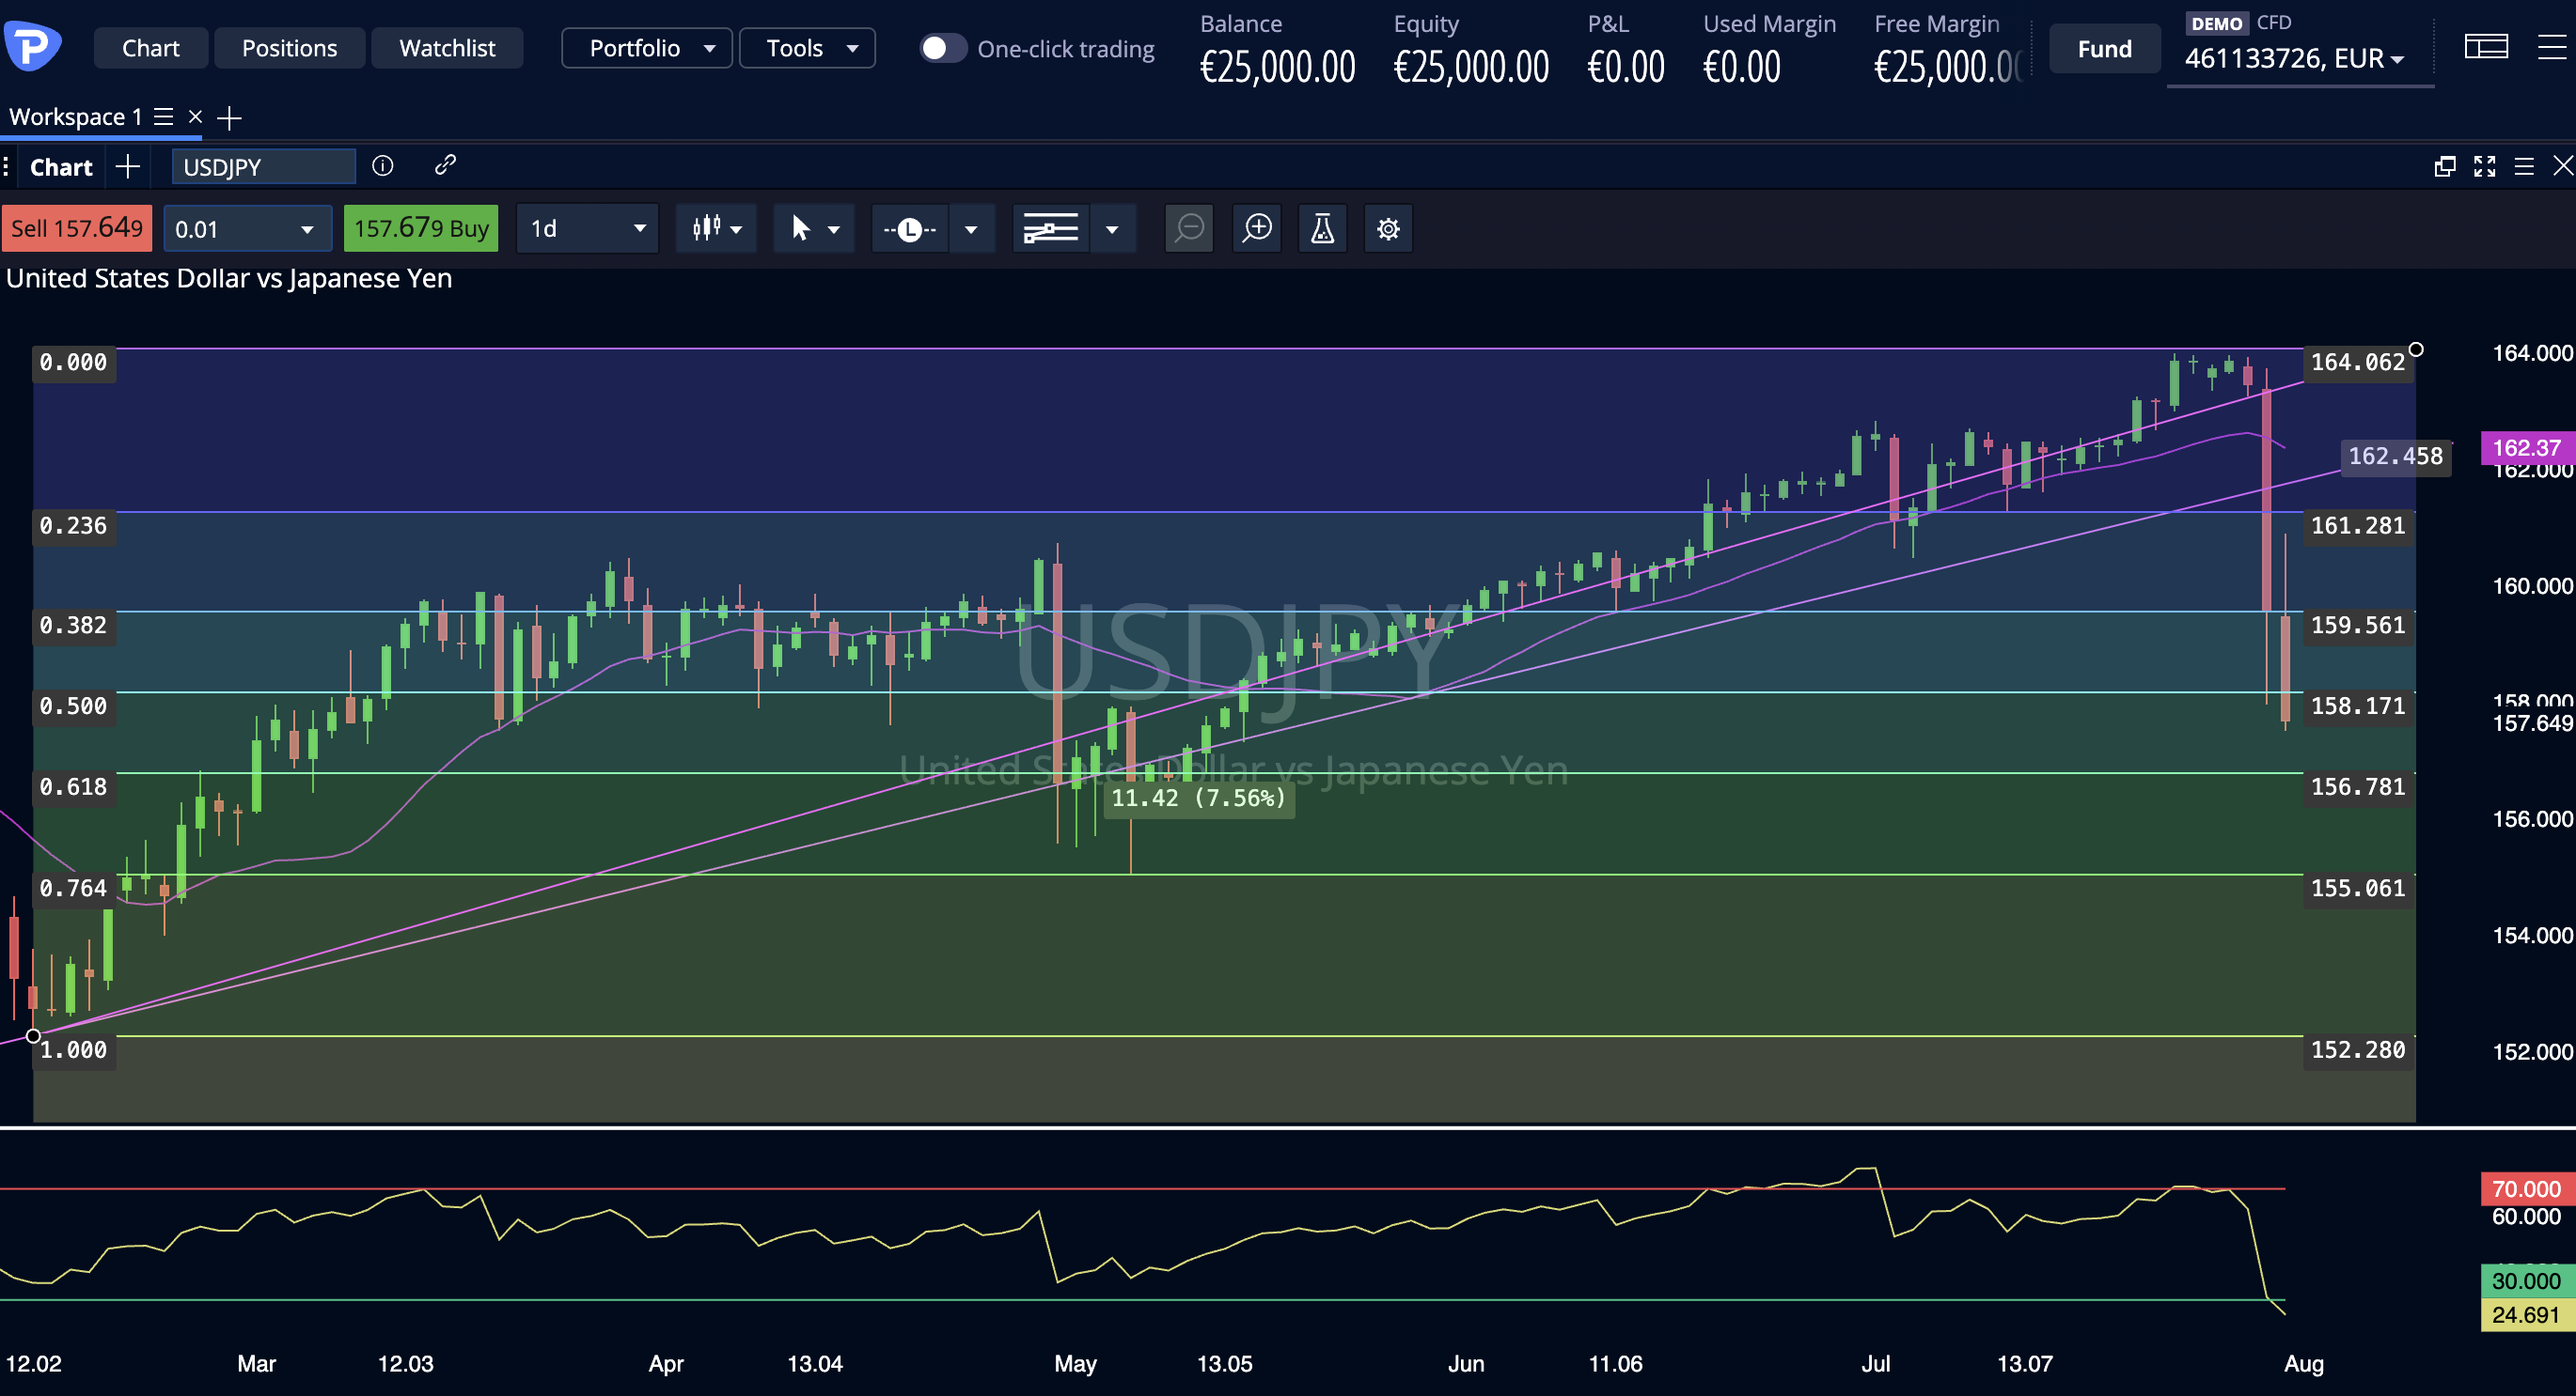Image resolution: width=2576 pixels, height=1396 pixels.
Task: Select the Chart panel tab
Action: pyautogui.click(x=61, y=167)
